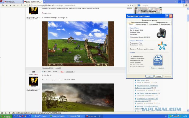
Task: Open the Heroes of Might and Magic image
Action: tap(78, 44)
